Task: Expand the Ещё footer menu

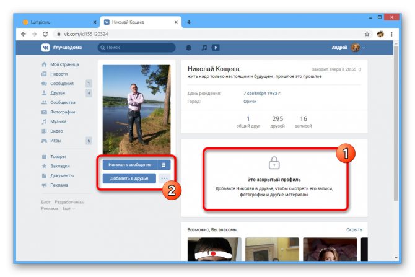Action: point(68,209)
